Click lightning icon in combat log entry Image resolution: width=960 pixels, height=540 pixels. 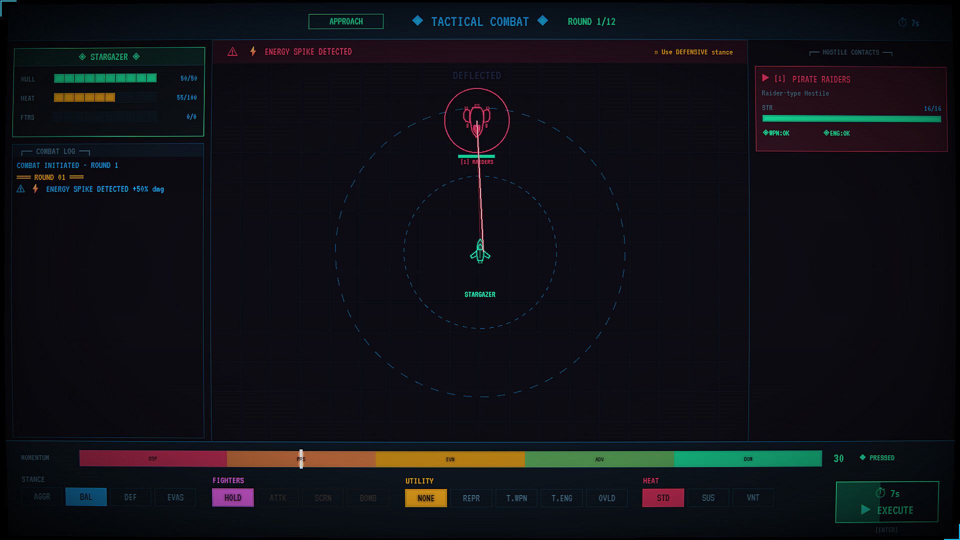coord(35,189)
